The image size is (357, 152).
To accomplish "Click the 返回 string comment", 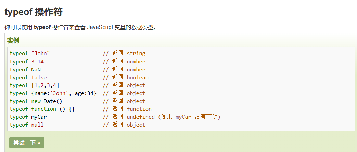I will (124, 54).
